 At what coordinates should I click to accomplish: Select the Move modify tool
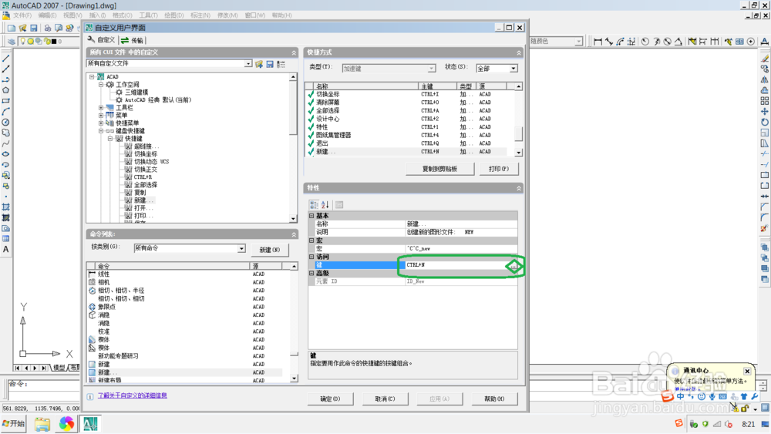click(765, 112)
